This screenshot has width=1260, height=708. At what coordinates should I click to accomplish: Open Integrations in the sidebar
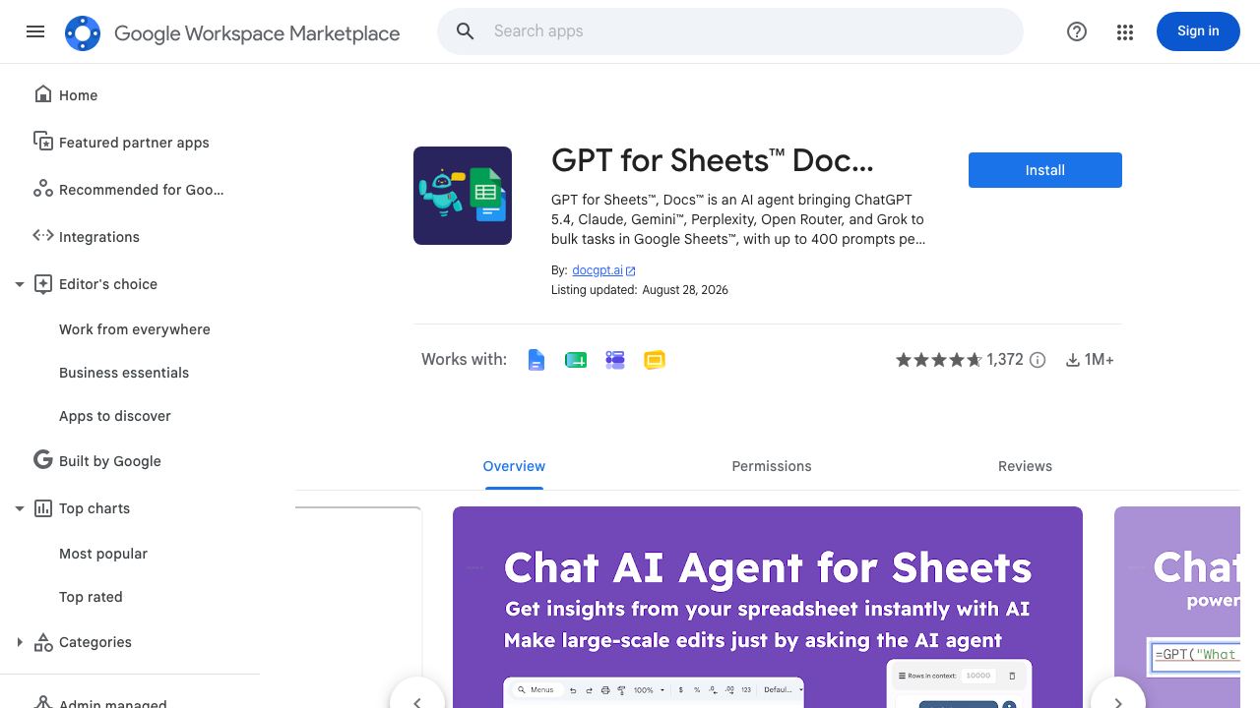[99, 237]
